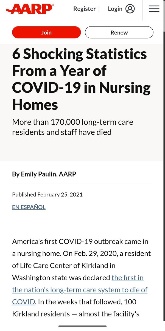Click the 'America's first COVID-19 outbreak' sentence

pyautogui.click(x=80, y=241)
